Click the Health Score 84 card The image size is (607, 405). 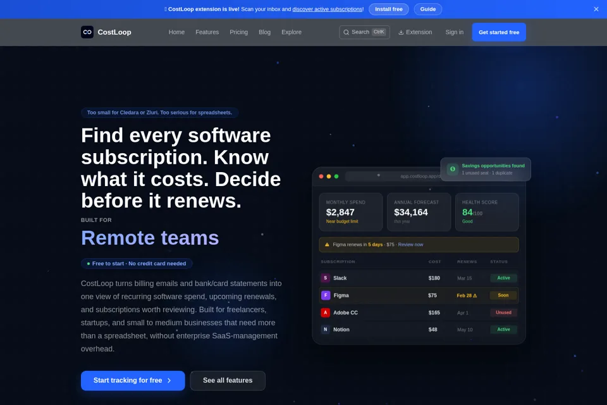click(x=487, y=212)
